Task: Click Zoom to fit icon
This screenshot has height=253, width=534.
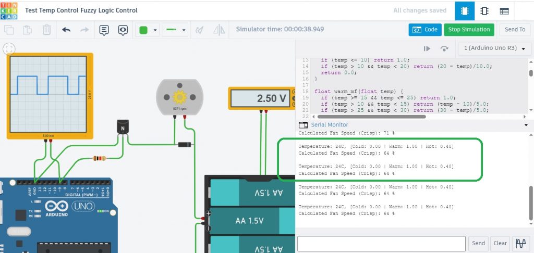Action: click(9, 48)
